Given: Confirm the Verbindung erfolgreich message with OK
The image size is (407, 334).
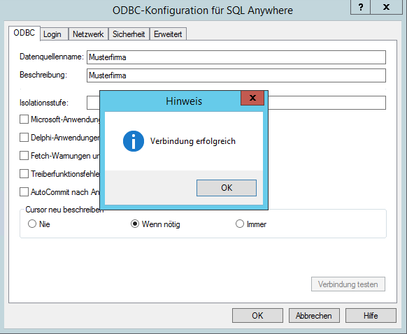Looking at the screenshot, I should [x=227, y=188].
